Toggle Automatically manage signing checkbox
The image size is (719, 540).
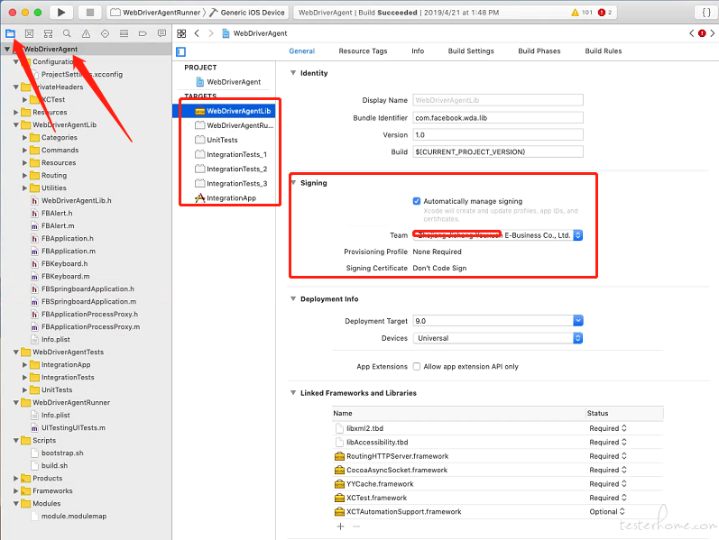(417, 201)
